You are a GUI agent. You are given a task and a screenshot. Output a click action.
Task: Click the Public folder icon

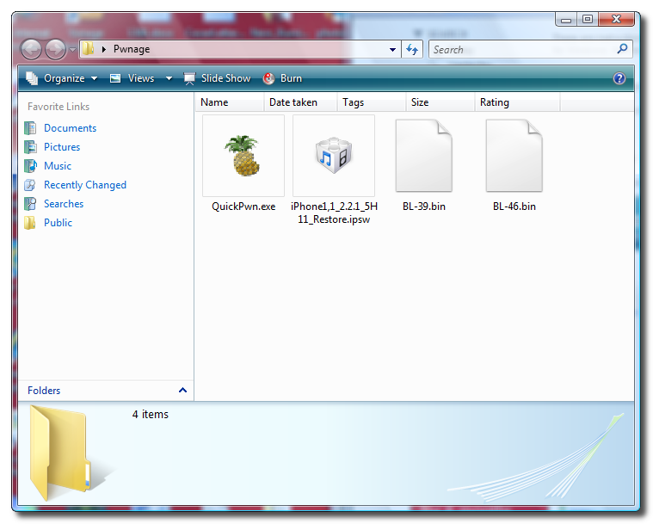pos(29,223)
